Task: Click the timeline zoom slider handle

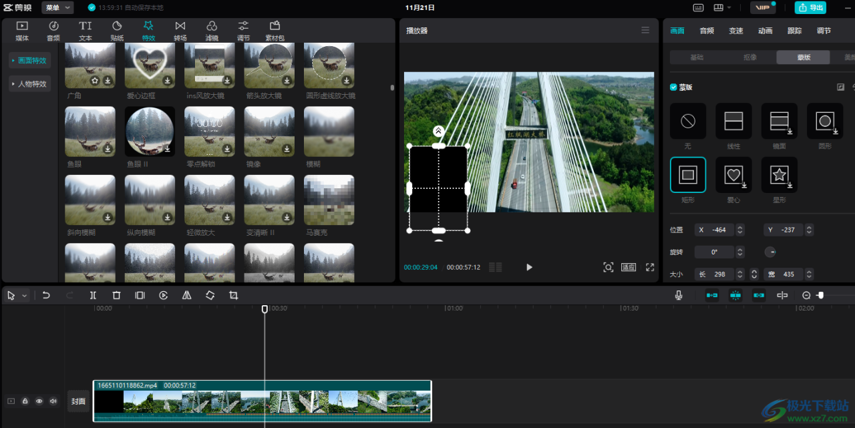Action: point(820,295)
